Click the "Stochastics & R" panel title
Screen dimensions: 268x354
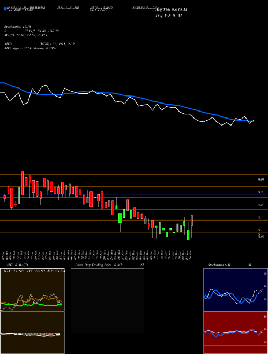click(219, 265)
